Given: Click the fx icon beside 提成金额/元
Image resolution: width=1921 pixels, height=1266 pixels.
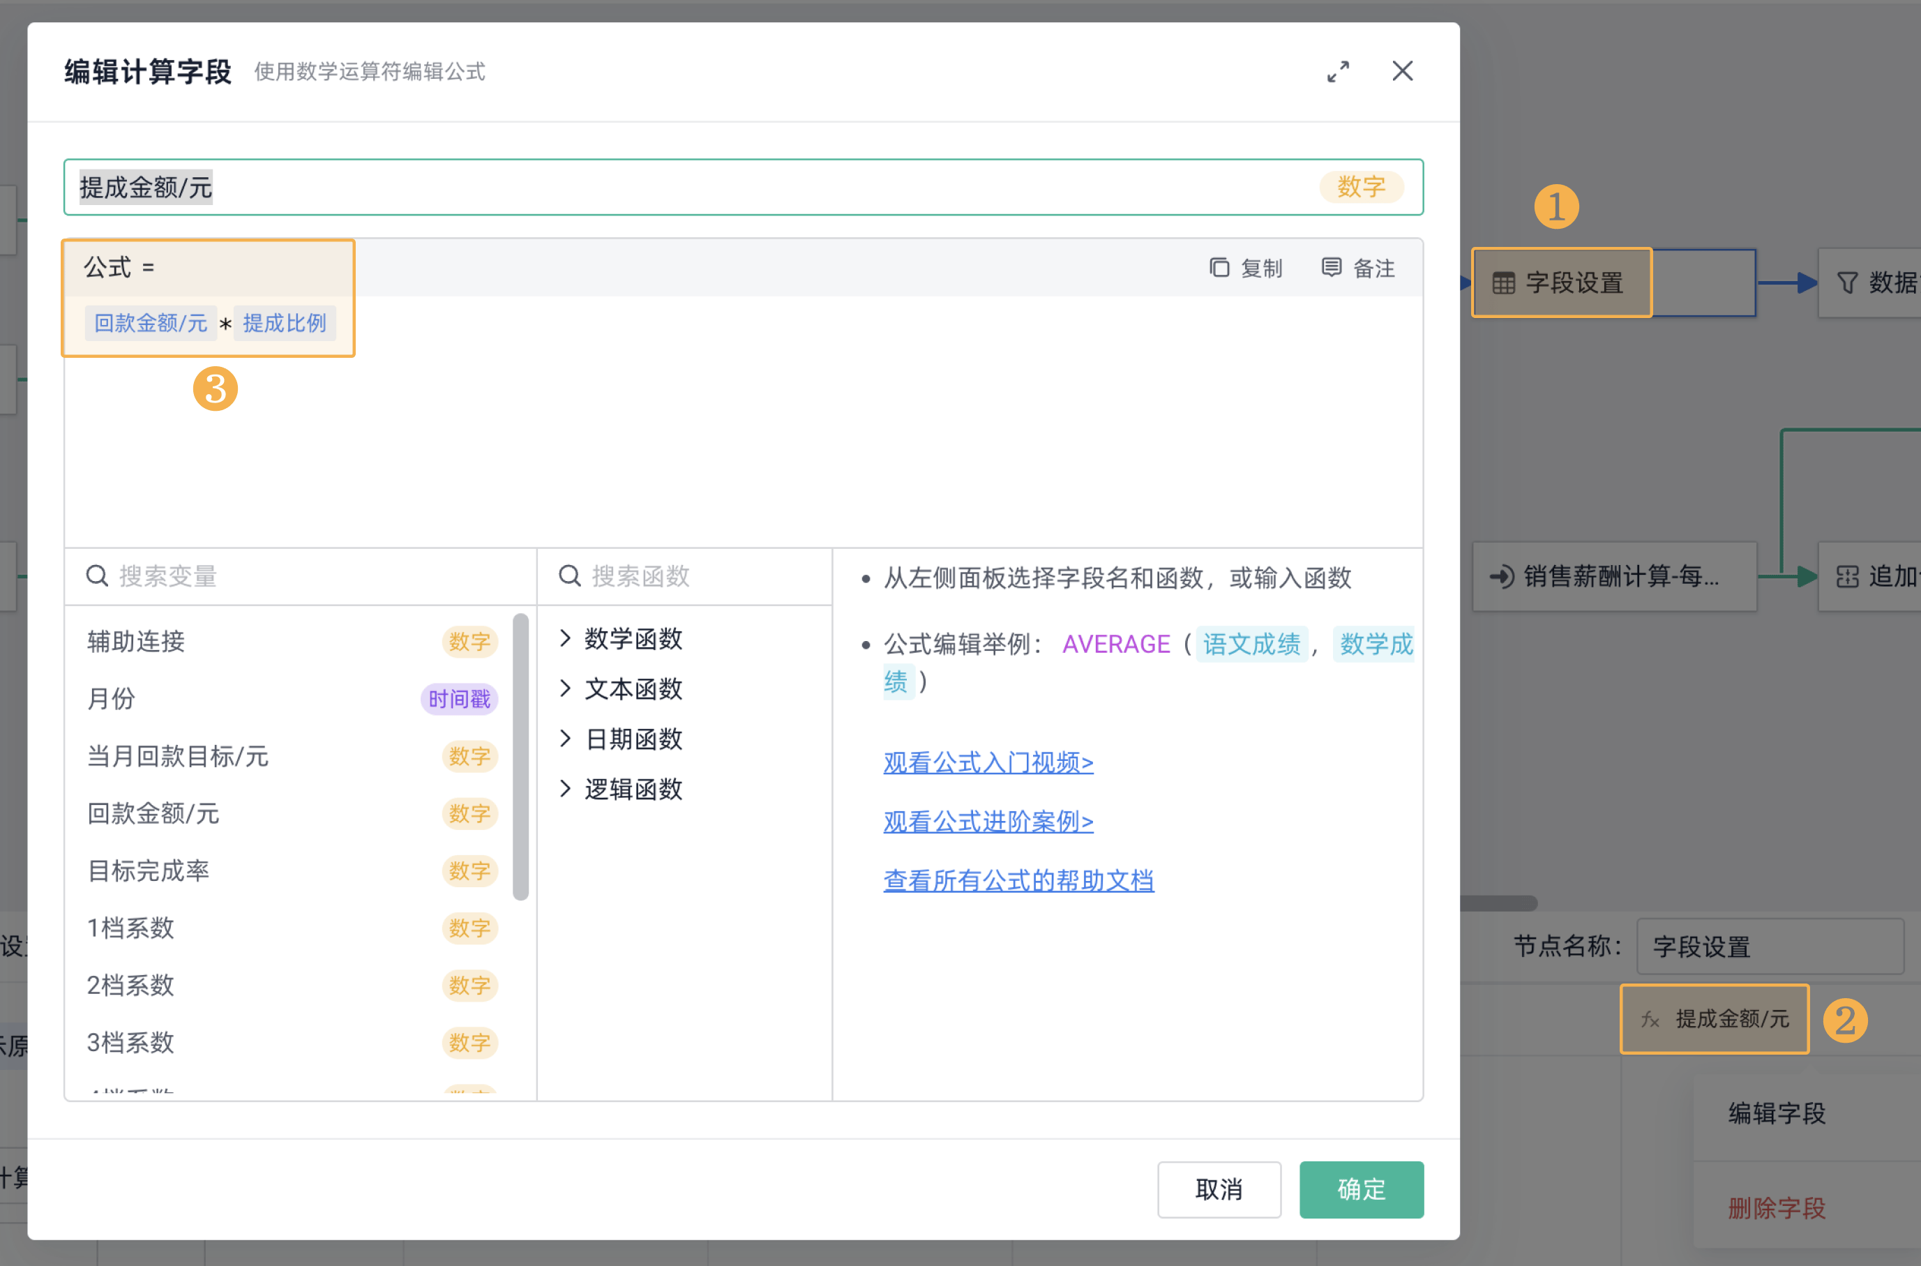Looking at the screenshot, I should click(x=1649, y=1020).
